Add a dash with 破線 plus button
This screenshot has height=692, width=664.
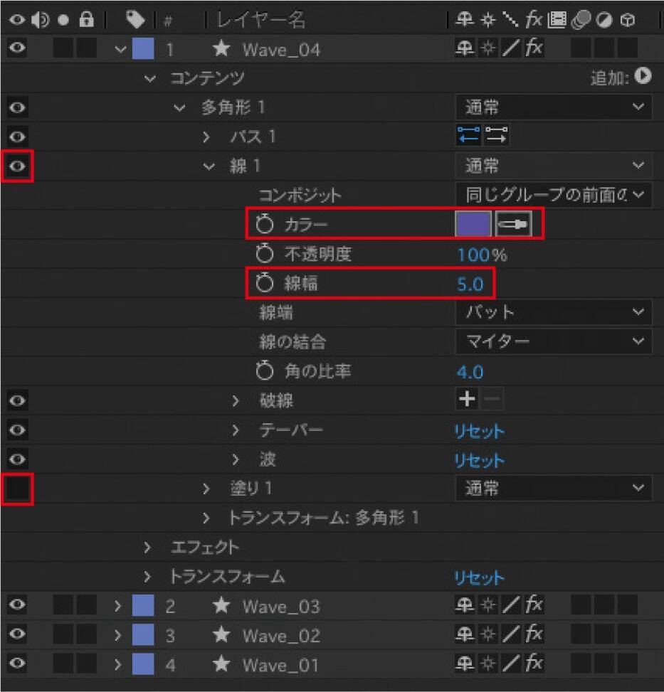tap(467, 400)
